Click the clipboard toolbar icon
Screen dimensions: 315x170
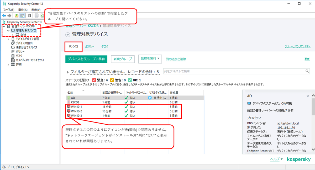point(29,15)
